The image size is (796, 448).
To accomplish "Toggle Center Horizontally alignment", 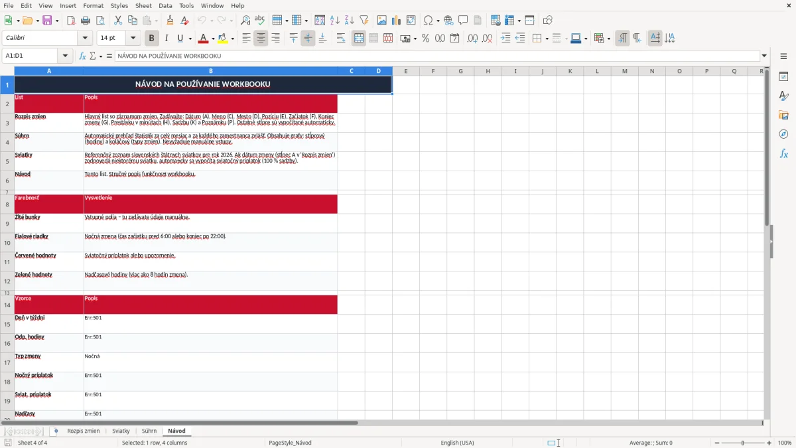I will coord(261,38).
